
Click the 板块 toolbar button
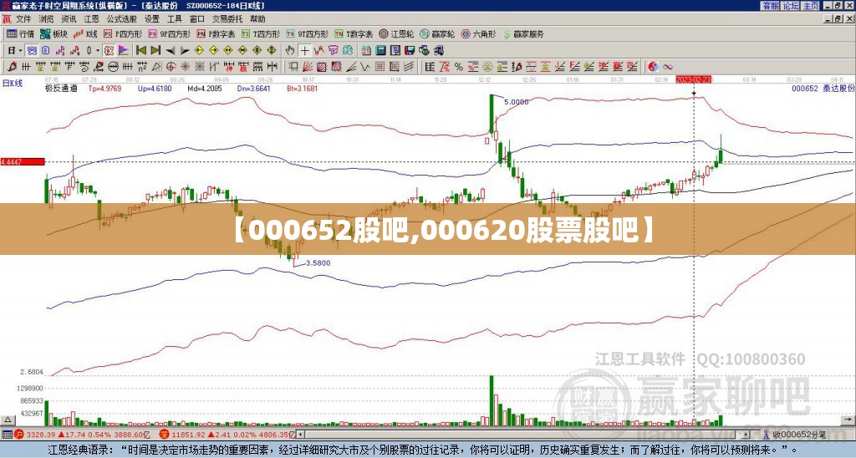[53, 33]
